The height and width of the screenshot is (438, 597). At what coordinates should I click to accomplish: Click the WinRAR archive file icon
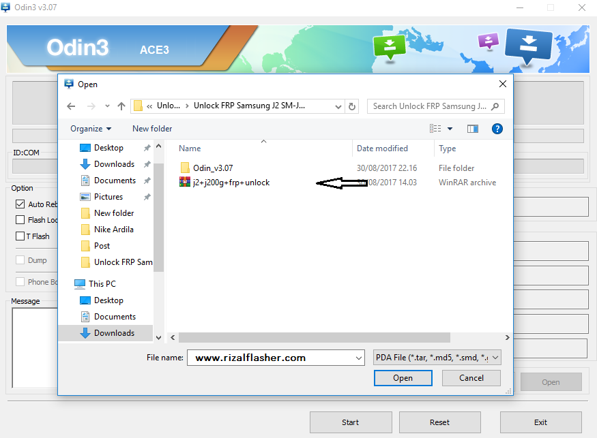pos(185,182)
